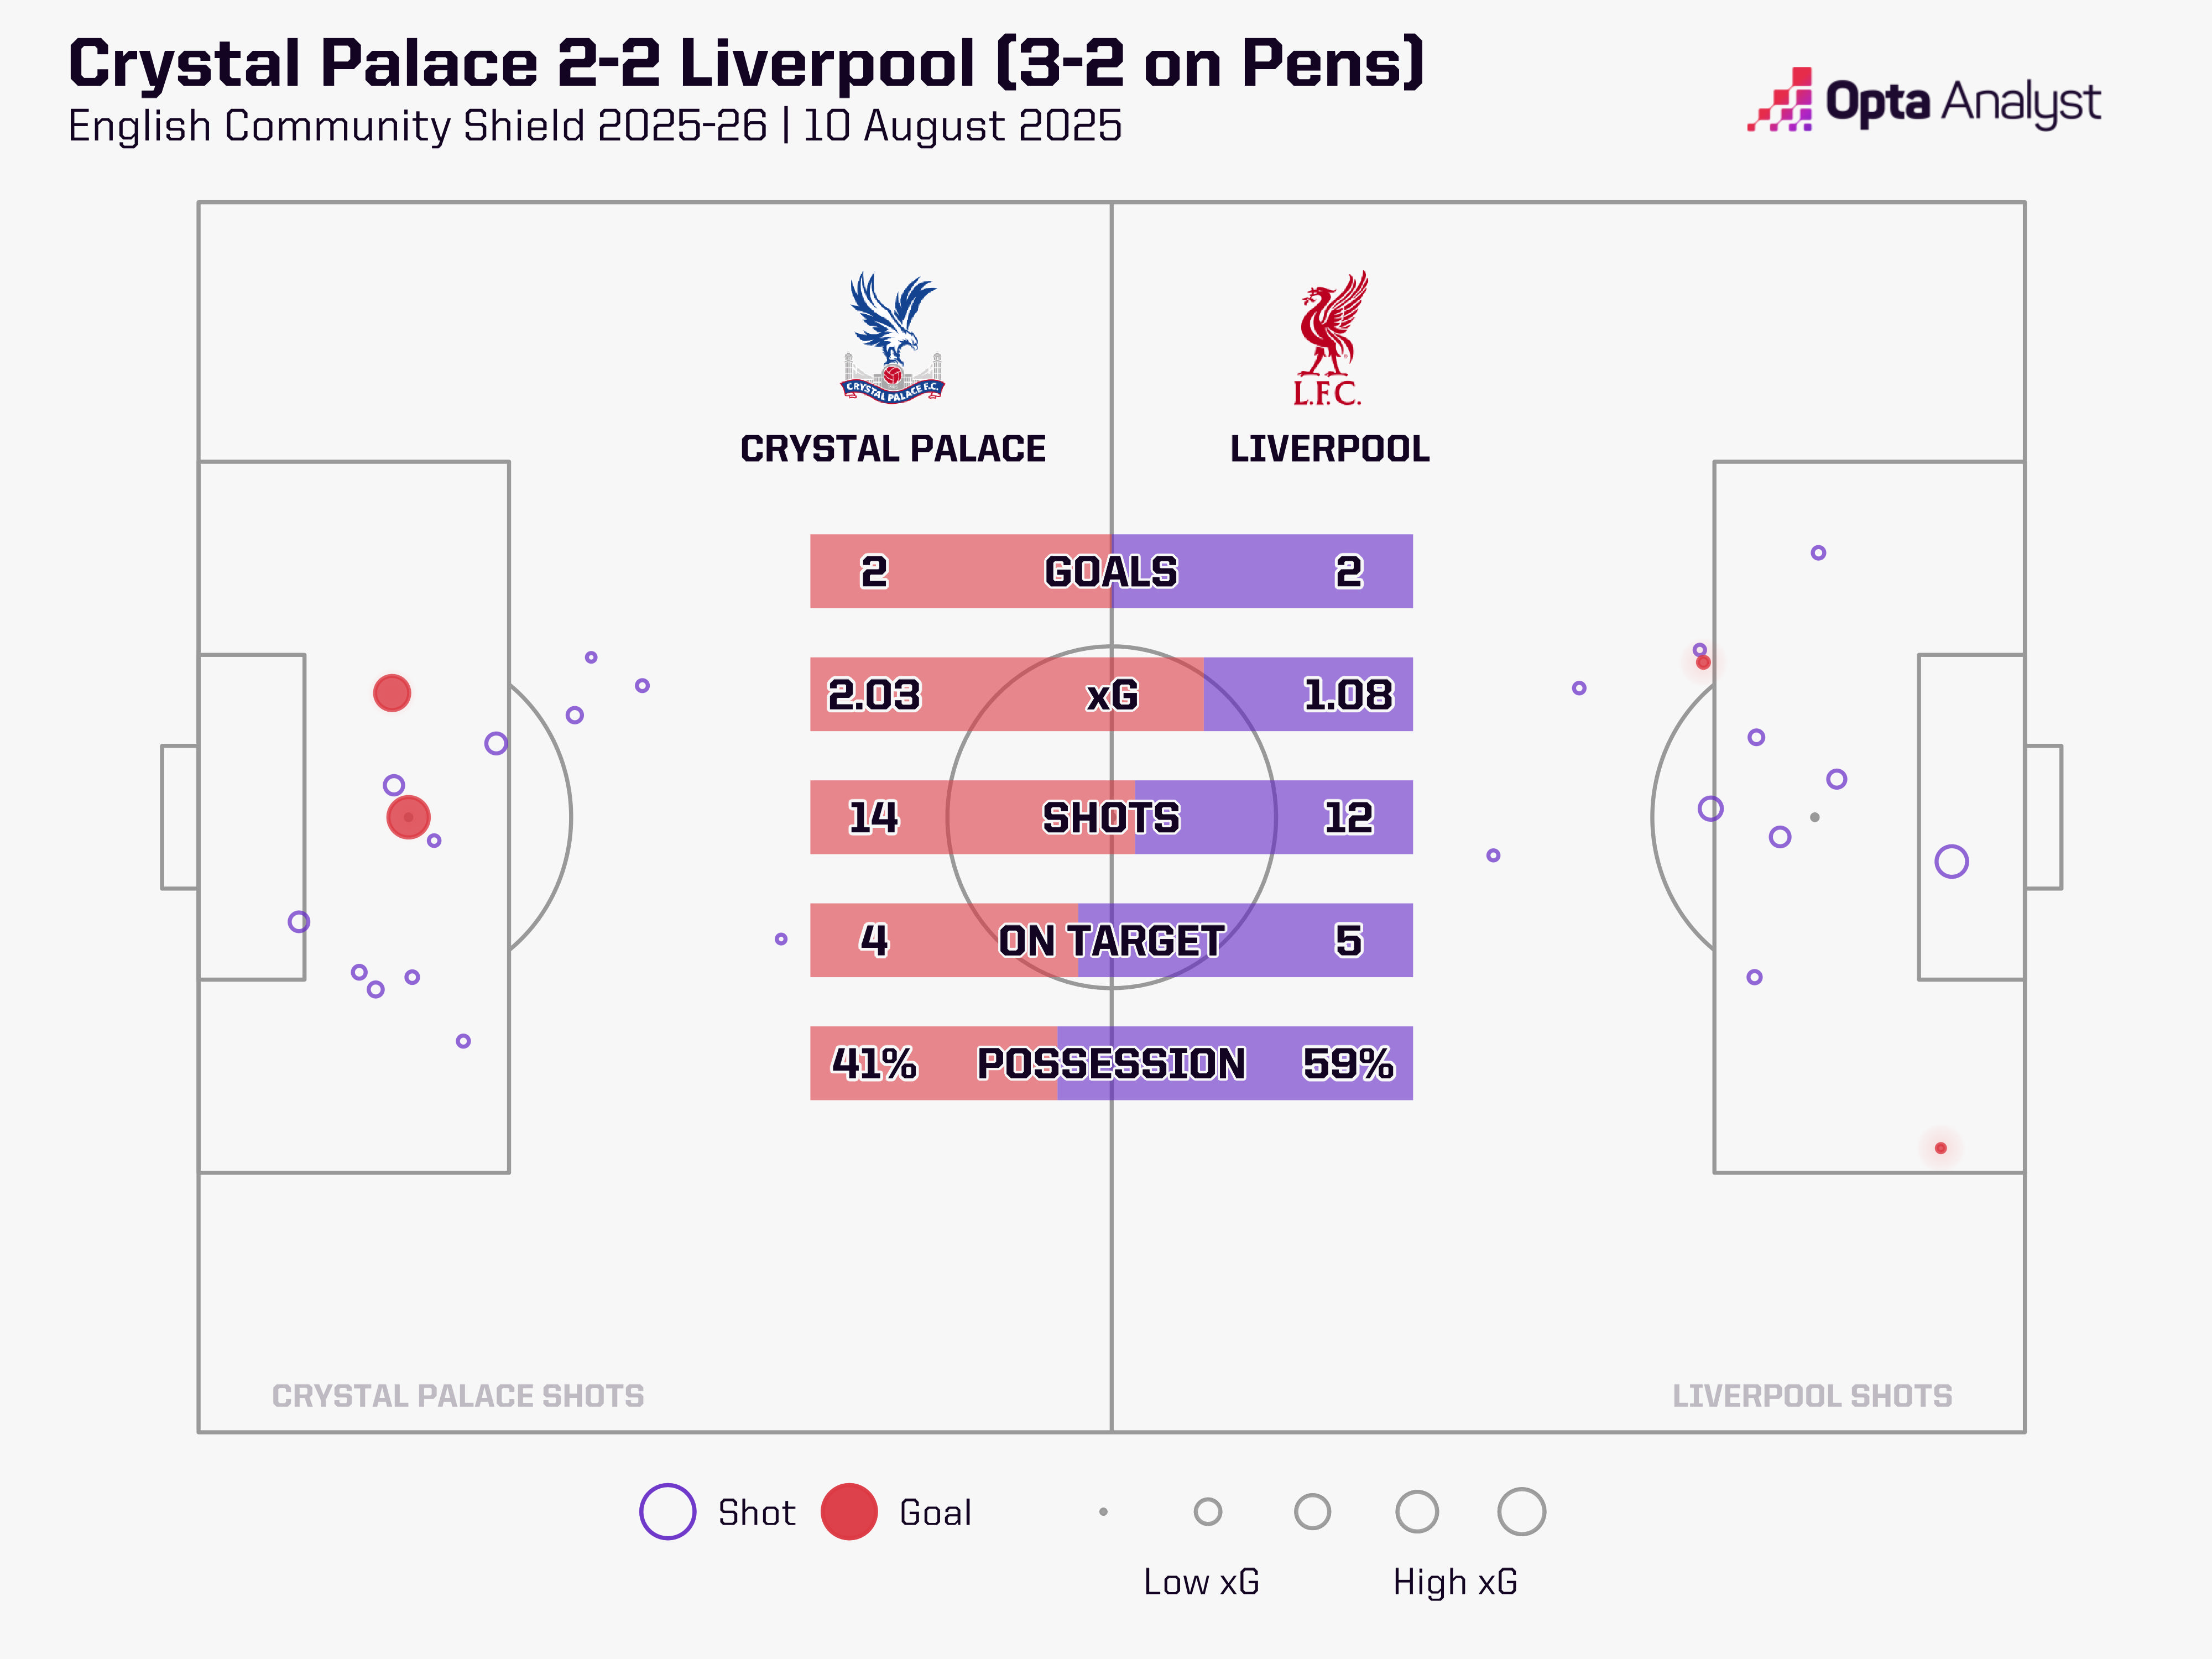Image resolution: width=2212 pixels, height=1659 pixels.
Task: Click the large Liverpool shot circle in six-yard box
Action: [1951, 861]
